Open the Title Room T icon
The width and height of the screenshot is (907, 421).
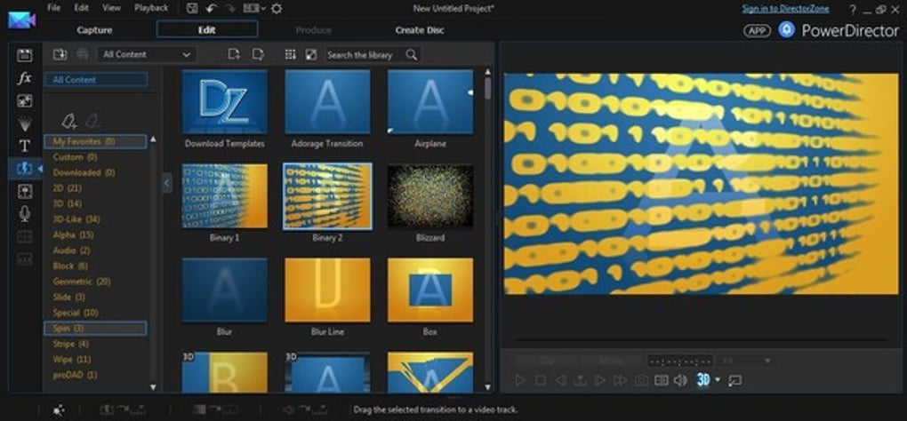24,147
